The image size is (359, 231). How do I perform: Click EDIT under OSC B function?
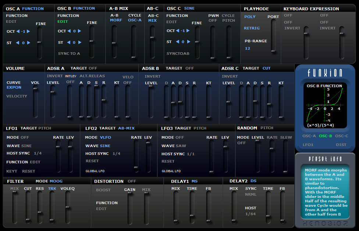(x=63, y=22)
